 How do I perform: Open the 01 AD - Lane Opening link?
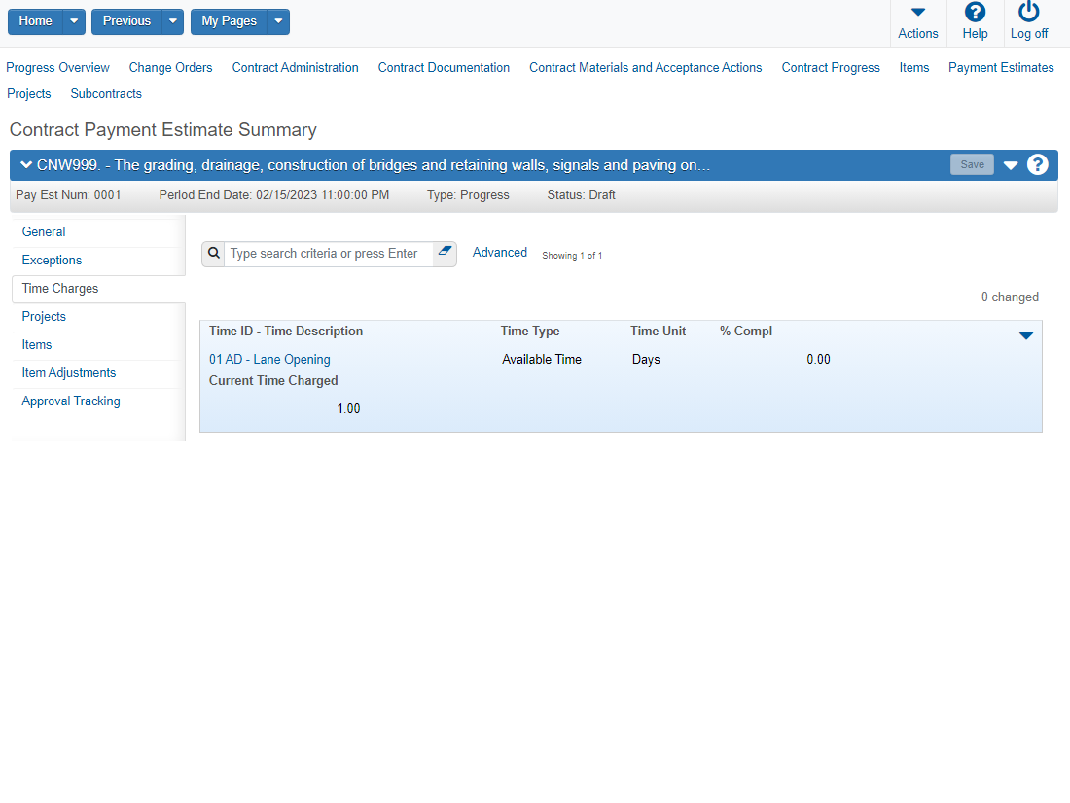click(269, 359)
